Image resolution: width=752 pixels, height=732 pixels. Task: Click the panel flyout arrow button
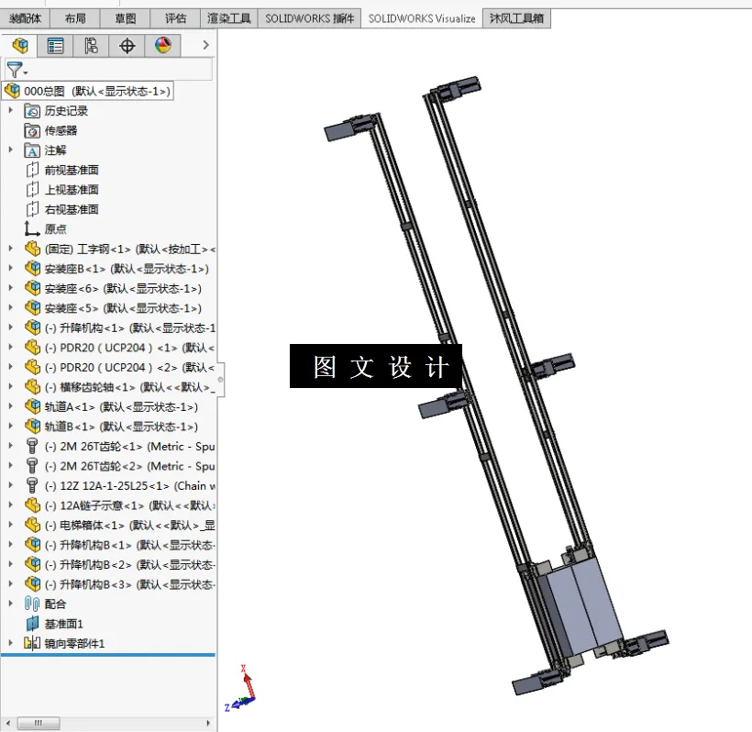coord(205,44)
